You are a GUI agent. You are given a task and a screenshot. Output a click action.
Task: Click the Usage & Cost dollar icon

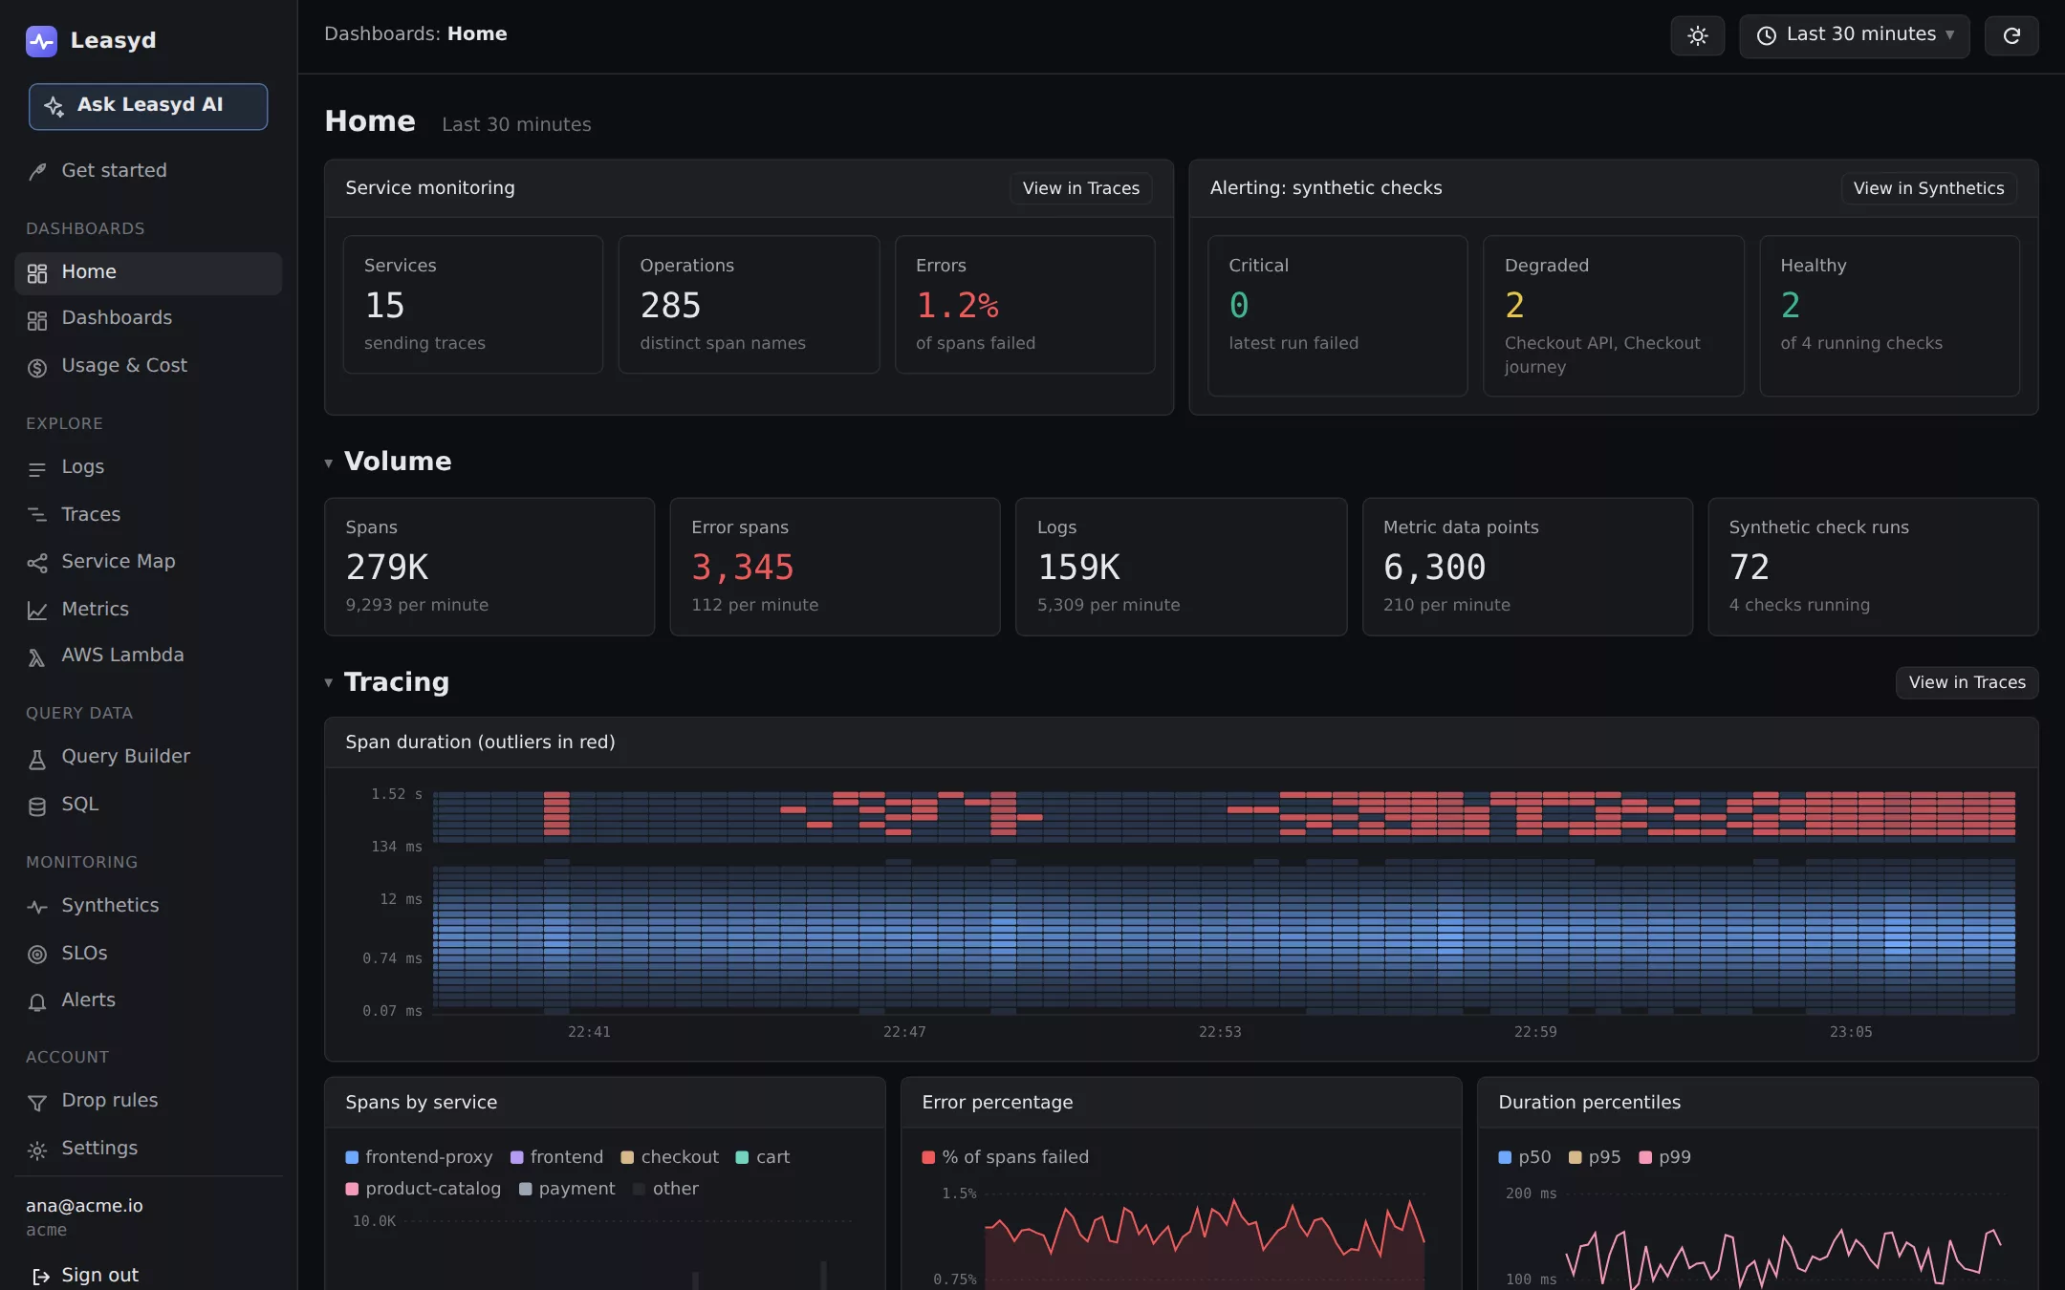tap(37, 367)
